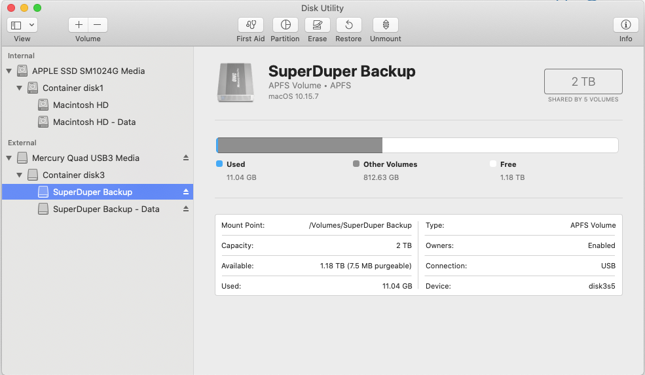Image resolution: width=645 pixels, height=375 pixels.
Task: Click the Erase toolbar icon
Action: [317, 25]
